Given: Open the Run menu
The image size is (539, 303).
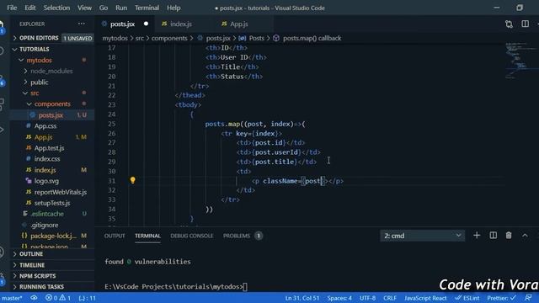Looking at the screenshot, I should click(x=121, y=8).
